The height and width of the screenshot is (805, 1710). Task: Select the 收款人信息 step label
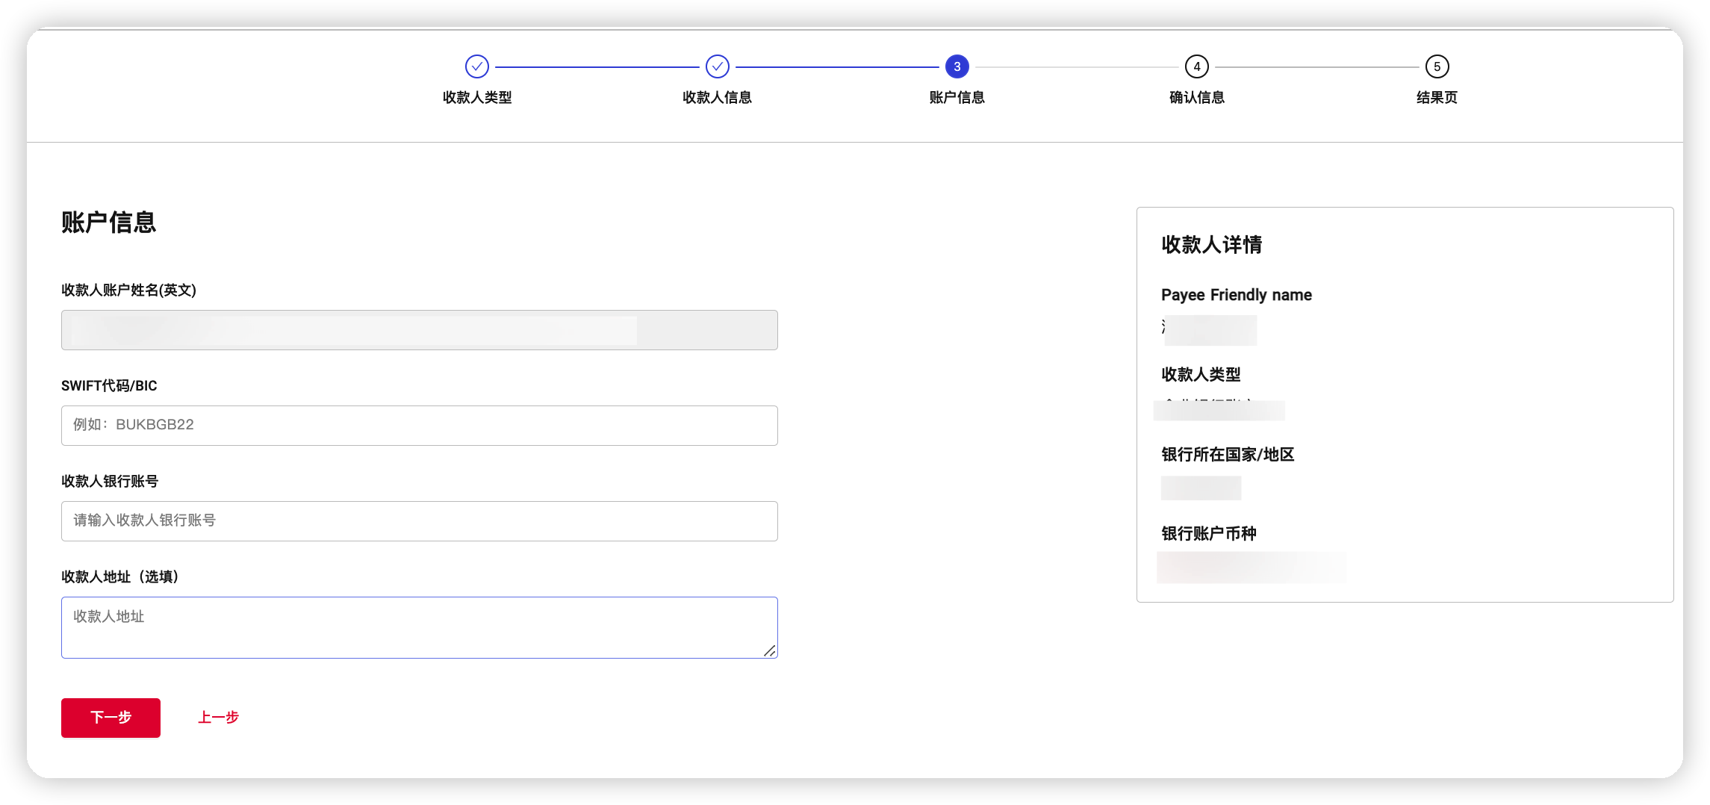(x=717, y=98)
